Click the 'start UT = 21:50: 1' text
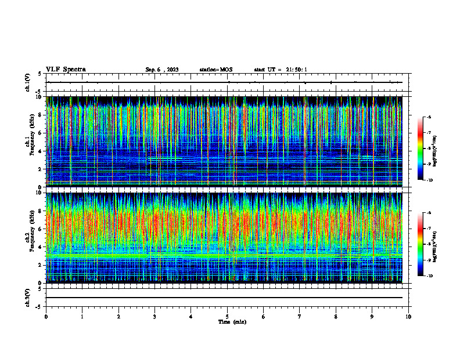 (x=281, y=70)
